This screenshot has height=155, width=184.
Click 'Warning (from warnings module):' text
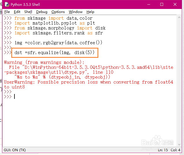(44, 62)
